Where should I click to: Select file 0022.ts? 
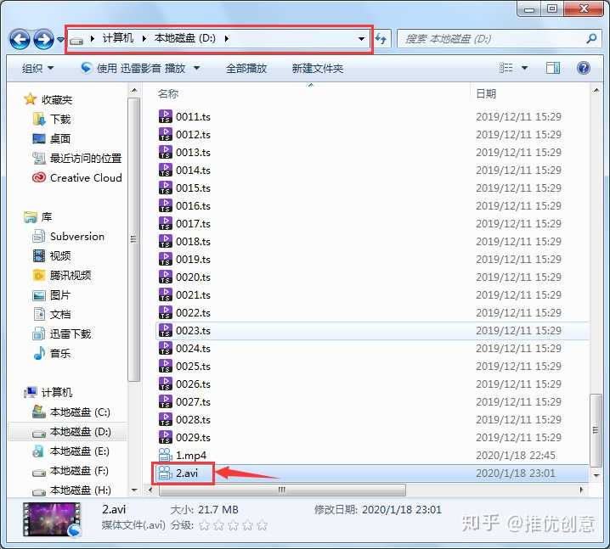193,313
